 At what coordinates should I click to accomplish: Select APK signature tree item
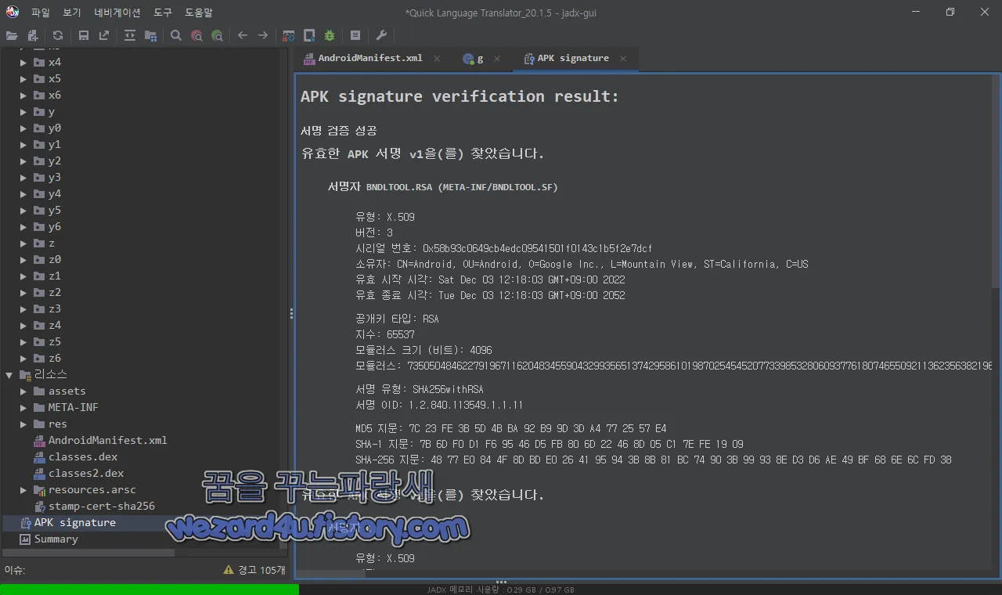click(74, 522)
